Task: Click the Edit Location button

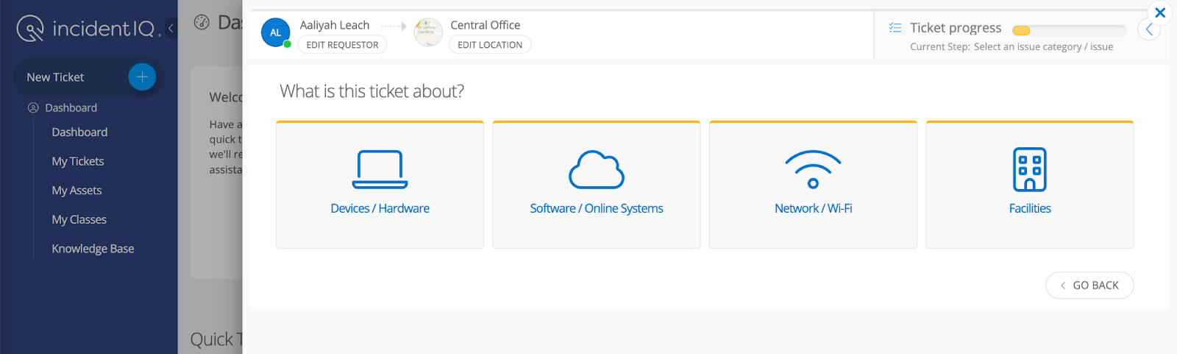Action: point(490,45)
